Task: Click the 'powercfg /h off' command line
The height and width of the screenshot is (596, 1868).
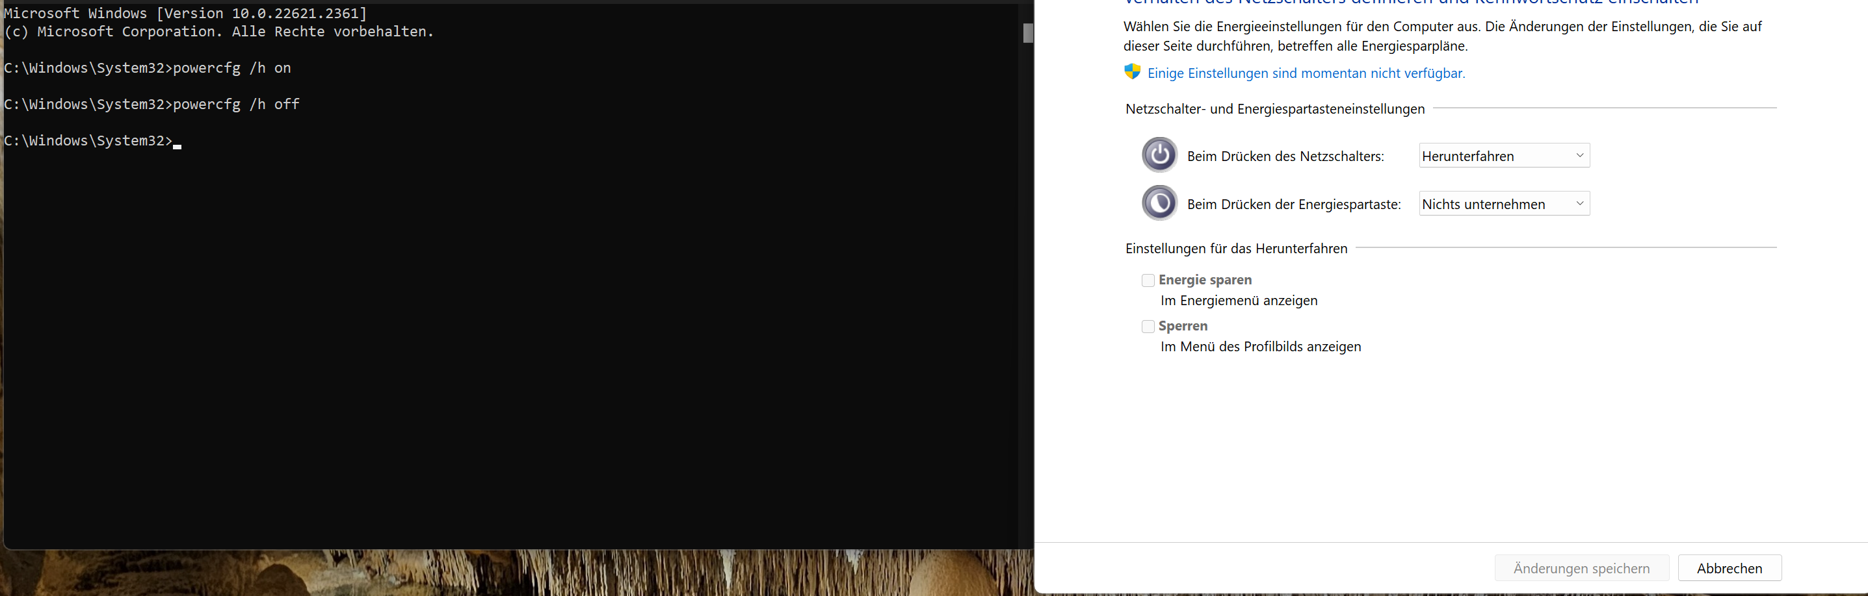Action: pos(151,105)
